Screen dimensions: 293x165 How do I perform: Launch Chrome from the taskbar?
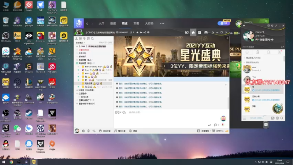pyautogui.click(x=11, y=162)
